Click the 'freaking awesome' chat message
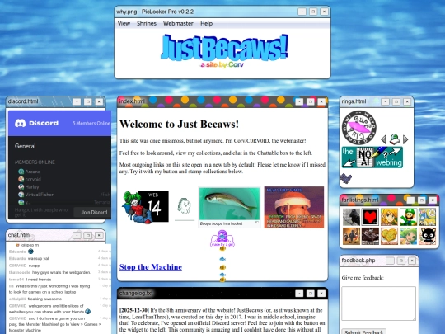445x334 pixels. (x=44, y=299)
